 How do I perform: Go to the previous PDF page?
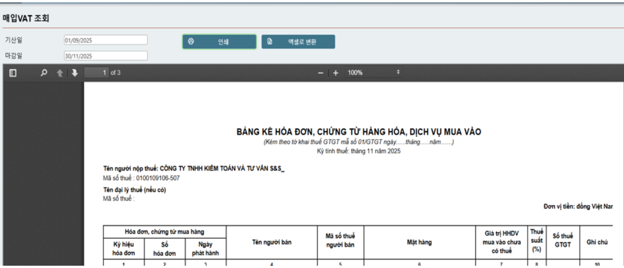(x=60, y=73)
